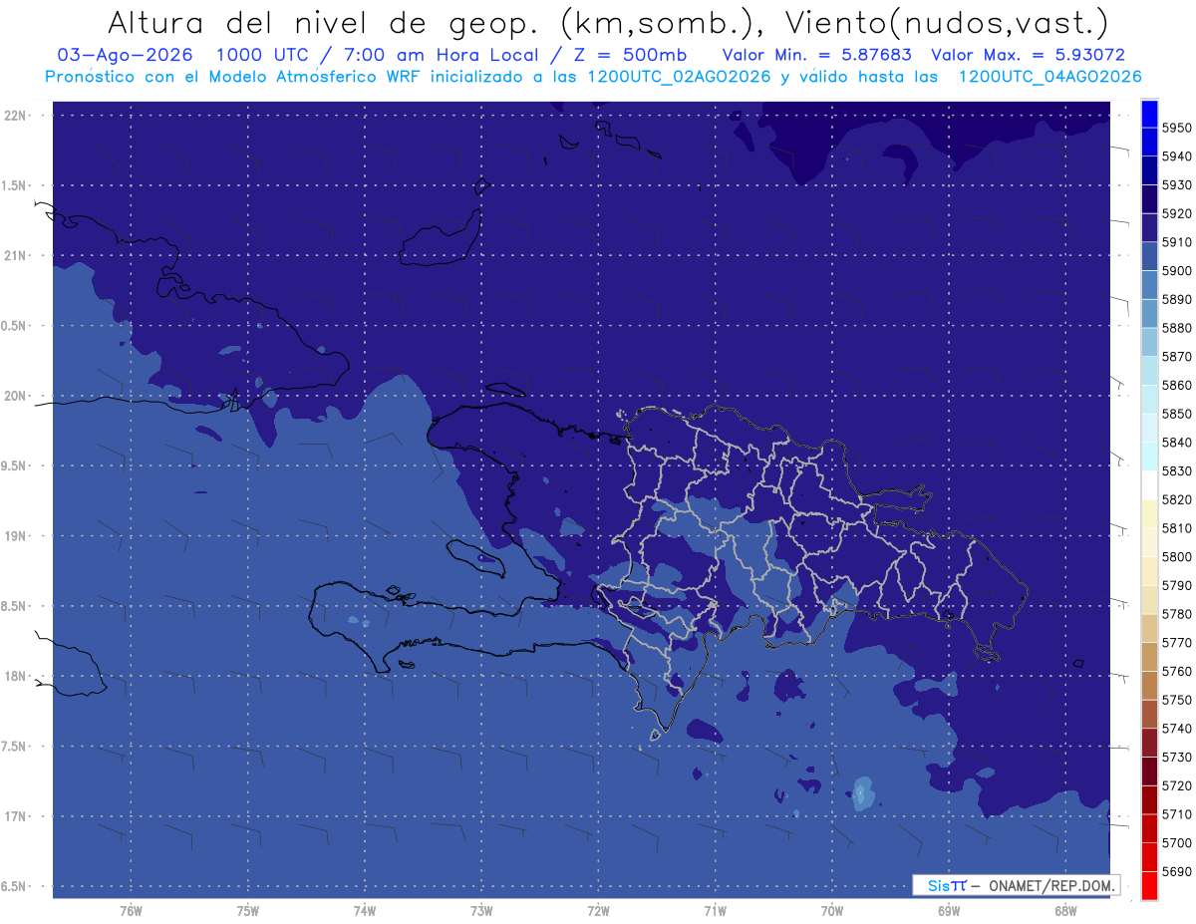Click the '70W' longitude label
Image resolution: width=1196 pixels, height=924 pixels.
pos(832,911)
